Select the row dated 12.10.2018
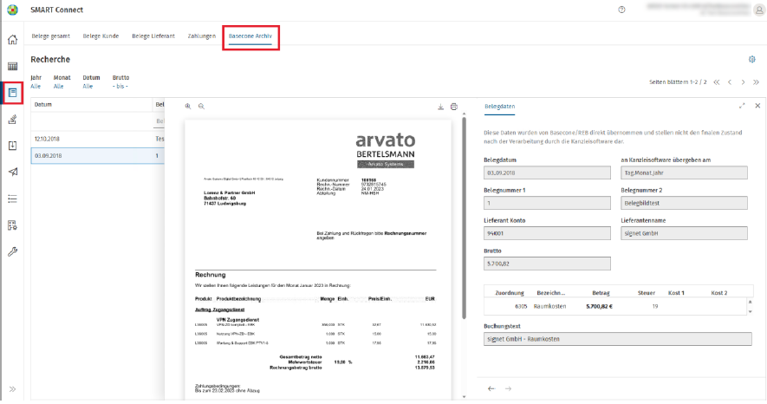This screenshot has width=767, height=404. point(98,139)
